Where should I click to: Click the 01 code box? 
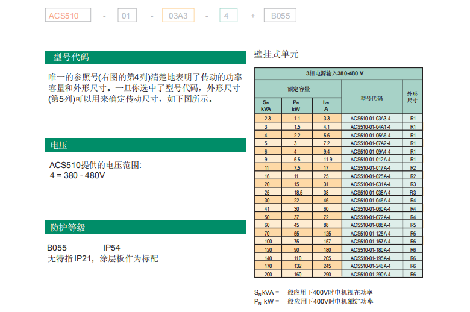[127, 15]
